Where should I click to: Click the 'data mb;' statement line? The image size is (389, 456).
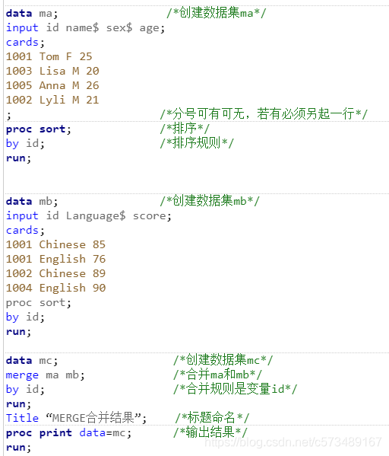32,201
